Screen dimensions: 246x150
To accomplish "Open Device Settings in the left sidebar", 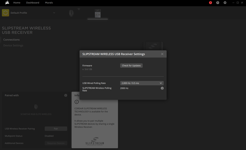I will click(x=13, y=46).
